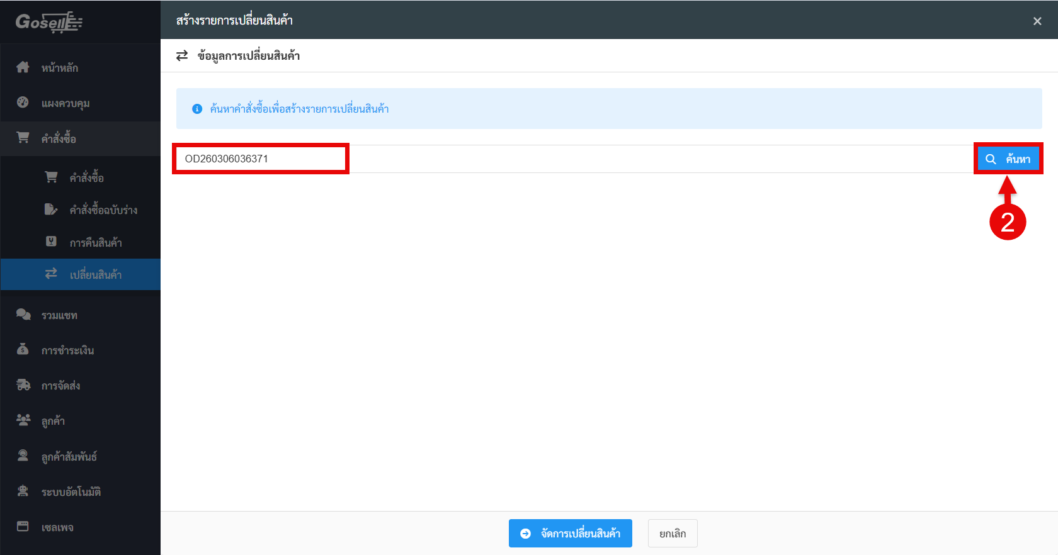The width and height of the screenshot is (1058, 555).
Task: Click the robot automation icon
Action: tap(23, 491)
